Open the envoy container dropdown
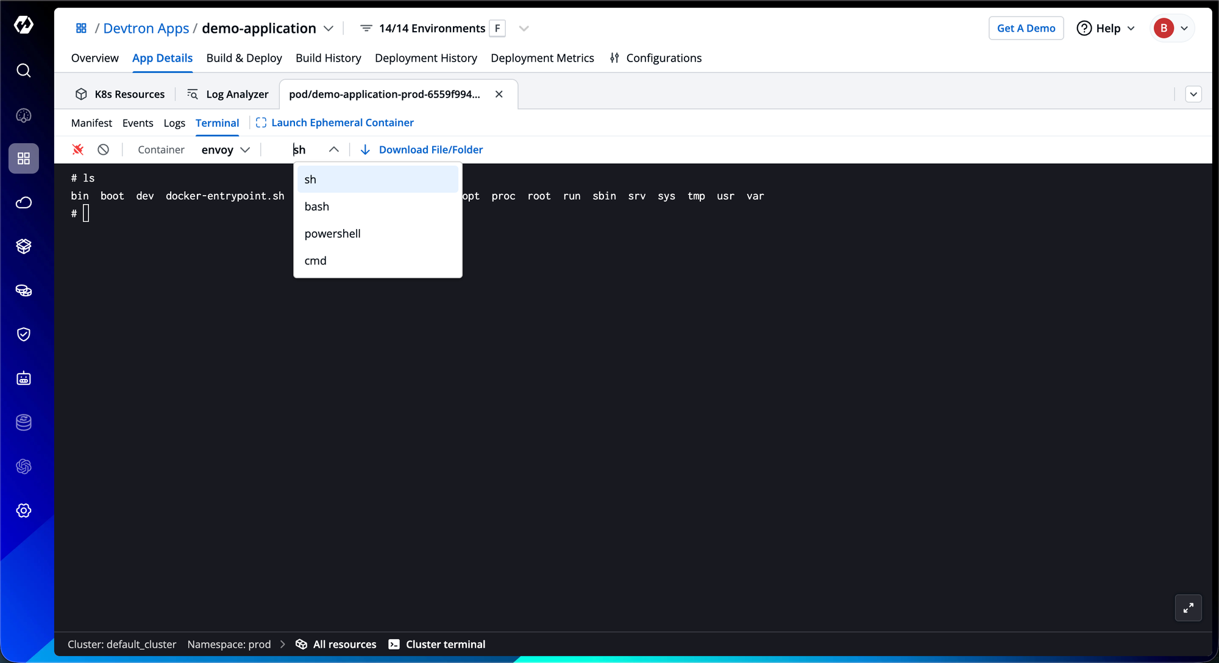 pyautogui.click(x=226, y=150)
